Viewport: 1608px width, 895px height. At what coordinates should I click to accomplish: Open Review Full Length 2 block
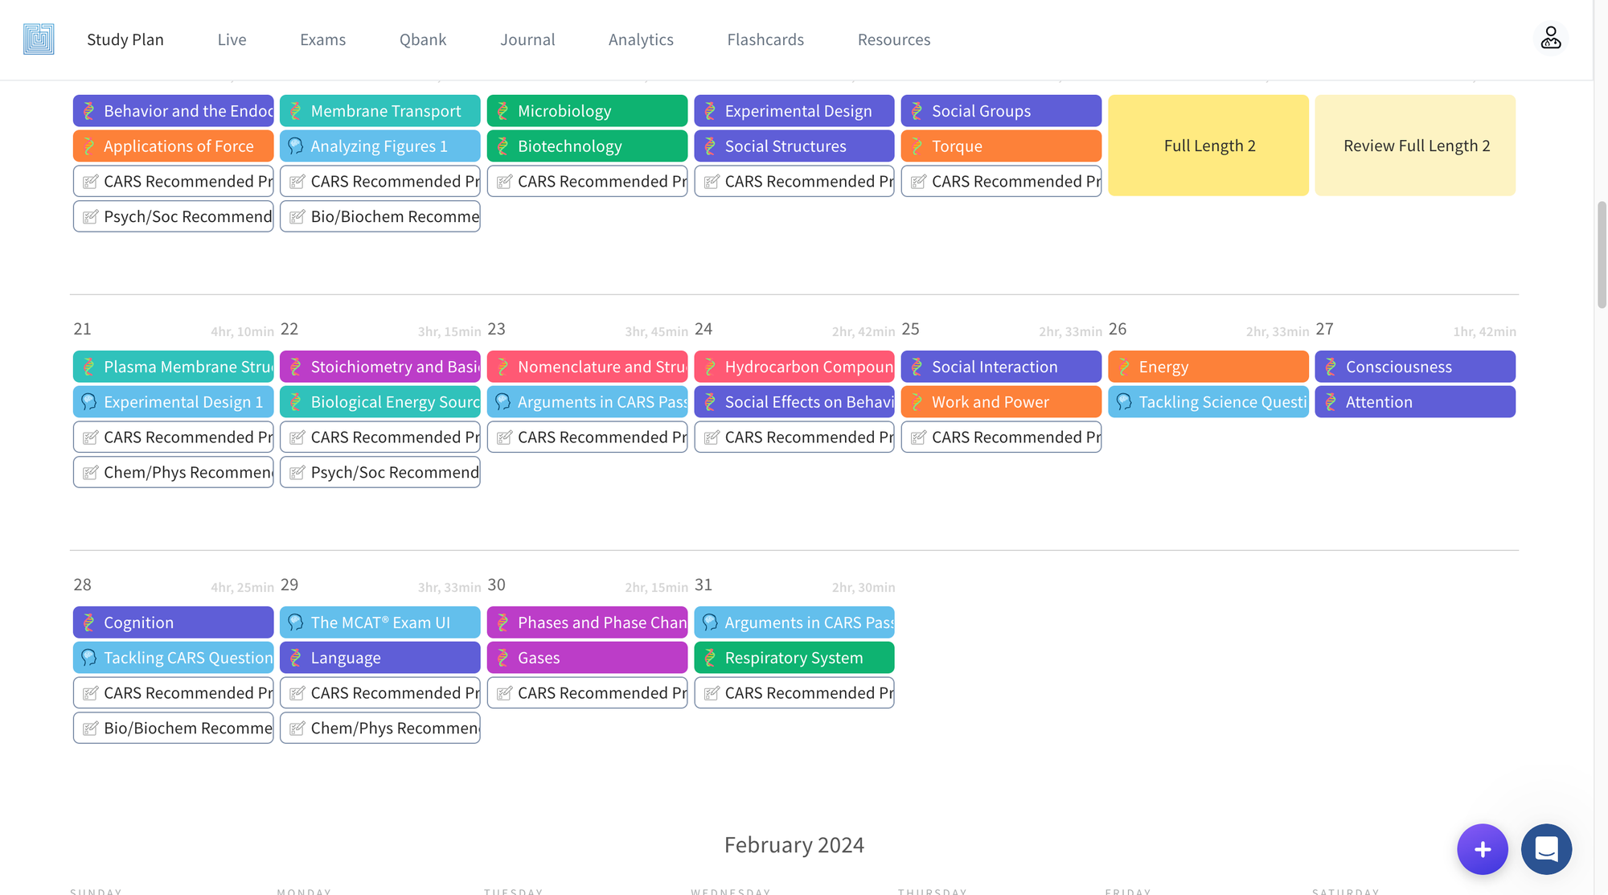1415,146
